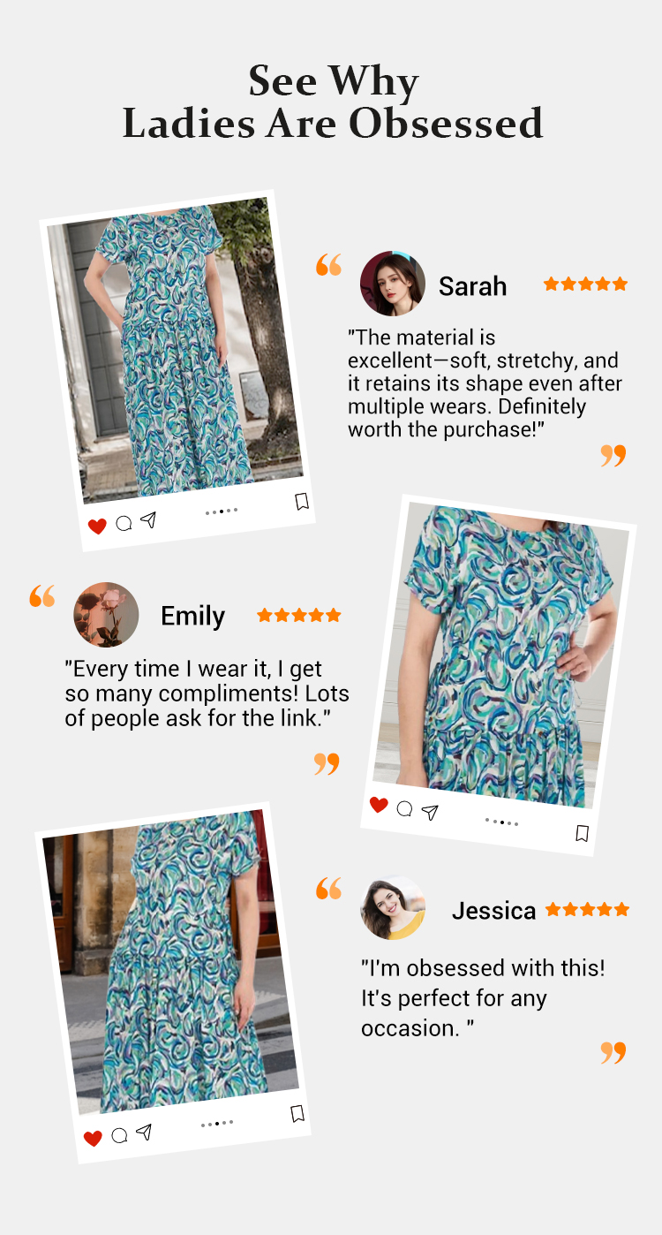Click the five-star rating next to Jessica
The height and width of the screenshot is (1235, 662).
pyautogui.click(x=588, y=909)
